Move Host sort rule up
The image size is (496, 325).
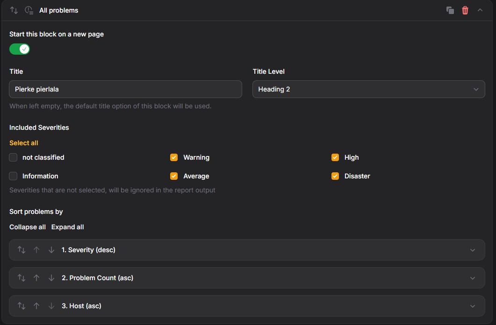tap(36, 306)
